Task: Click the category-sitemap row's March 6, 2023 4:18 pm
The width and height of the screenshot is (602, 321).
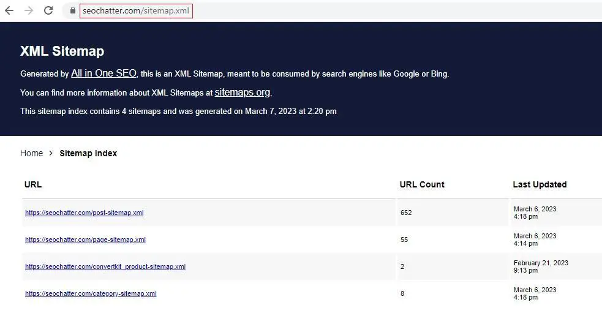Action: [x=535, y=293]
